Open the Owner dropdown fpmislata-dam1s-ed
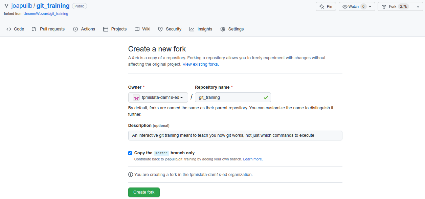 pyautogui.click(x=158, y=97)
